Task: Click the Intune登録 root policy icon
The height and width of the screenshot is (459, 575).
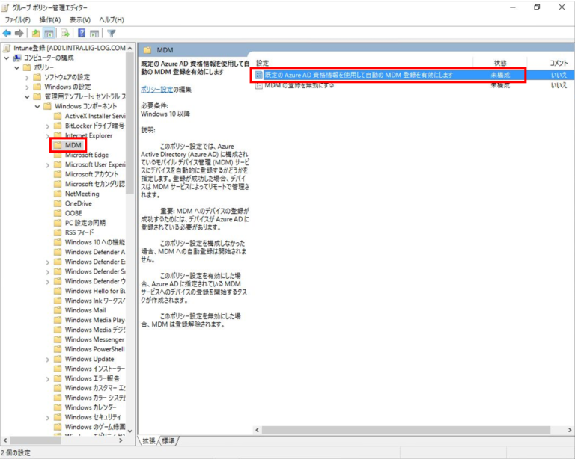Action: click(7, 48)
